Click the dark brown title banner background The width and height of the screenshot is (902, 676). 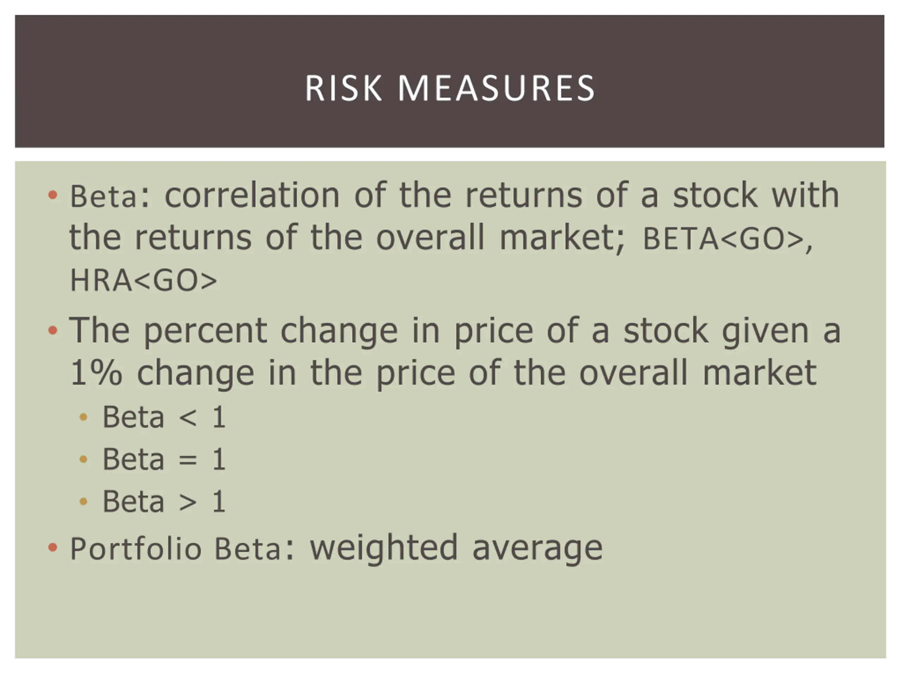coord(450,41)
